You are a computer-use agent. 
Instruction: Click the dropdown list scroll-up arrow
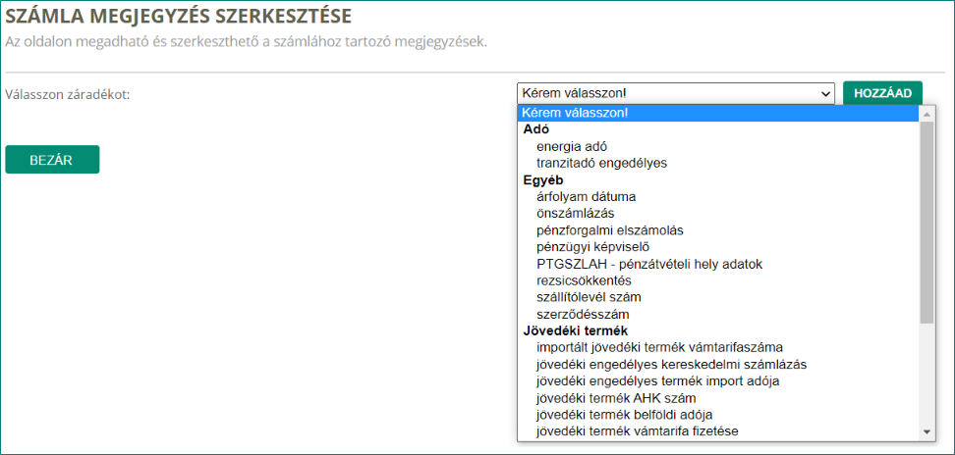click(927, 114)
